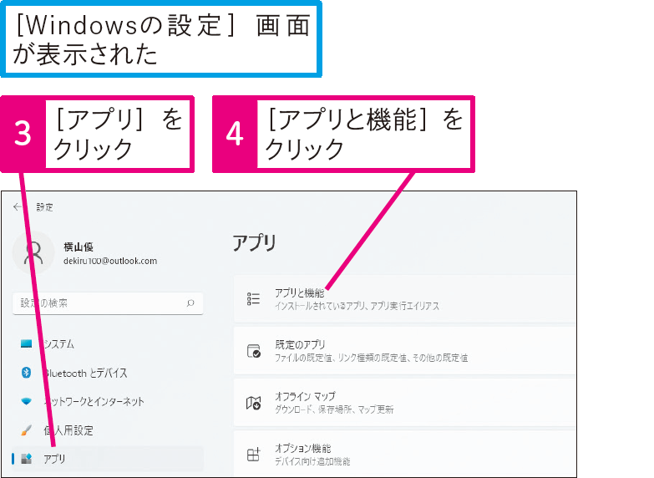Click ファイルの既定値、リンク種類の既定値 description
The image size is (654, 478).
click(x=371, y=358)
